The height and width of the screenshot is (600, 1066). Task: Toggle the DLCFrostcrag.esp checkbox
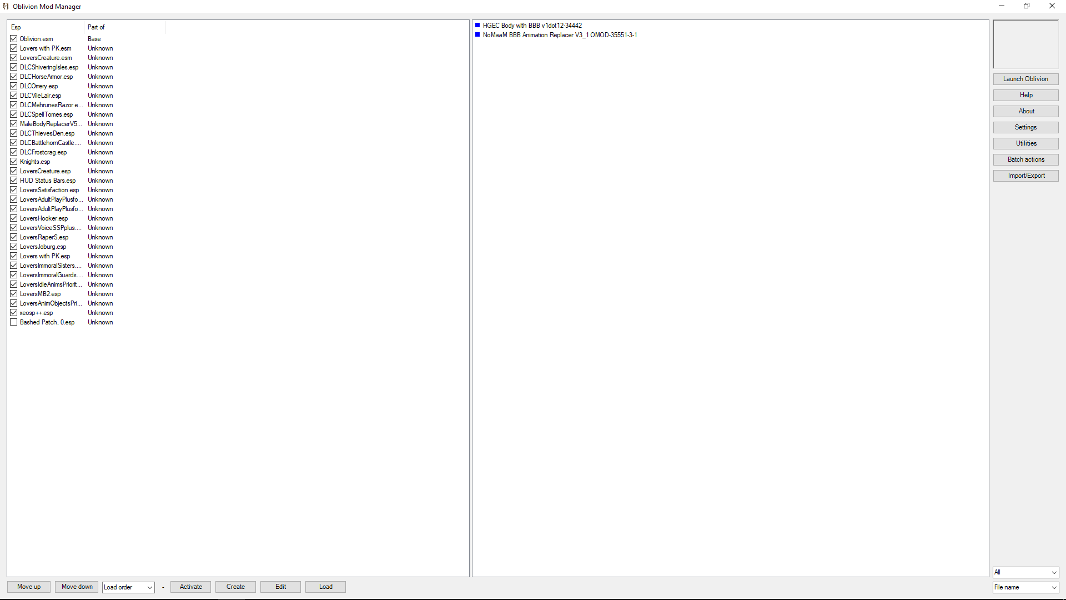pos(14,152)
